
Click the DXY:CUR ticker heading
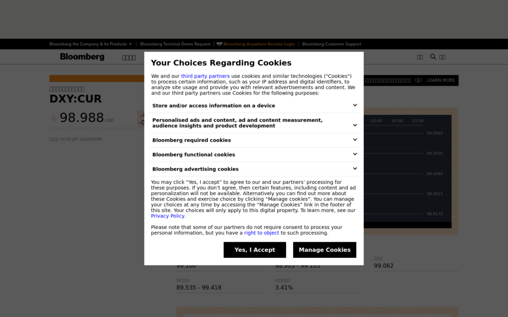[75, 99]
